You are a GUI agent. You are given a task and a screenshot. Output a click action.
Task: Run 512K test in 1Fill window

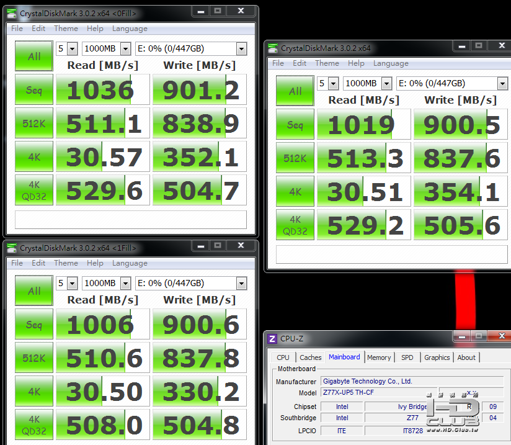[x=34, y=357]
